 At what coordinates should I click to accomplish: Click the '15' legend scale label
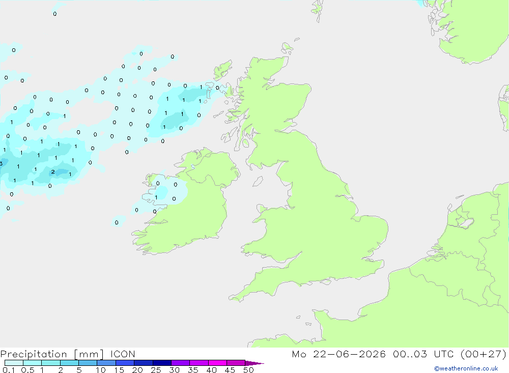119,370
